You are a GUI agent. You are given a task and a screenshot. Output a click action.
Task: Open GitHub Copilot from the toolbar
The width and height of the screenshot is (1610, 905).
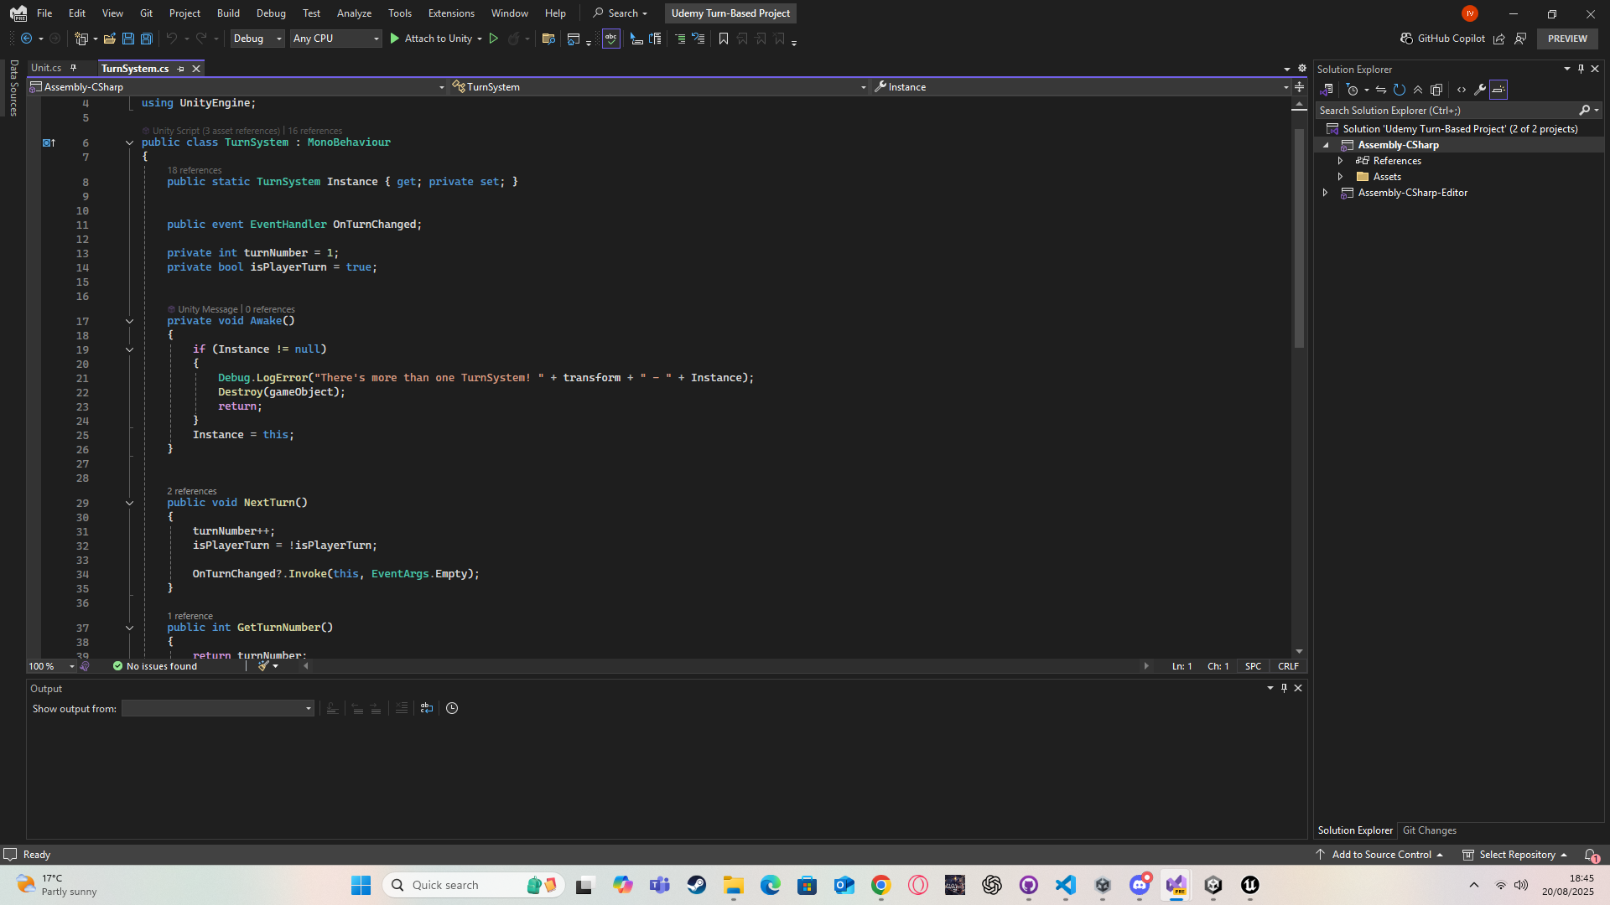tap(1442, 39)
